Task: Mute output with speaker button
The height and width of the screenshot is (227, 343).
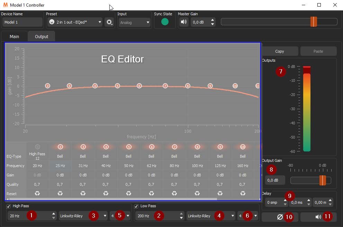Action: click(x=318, y=217)
